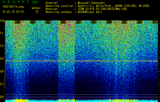Click the cyan signal level bar at the bottom
160x102 pixels.
click(81, 101)
